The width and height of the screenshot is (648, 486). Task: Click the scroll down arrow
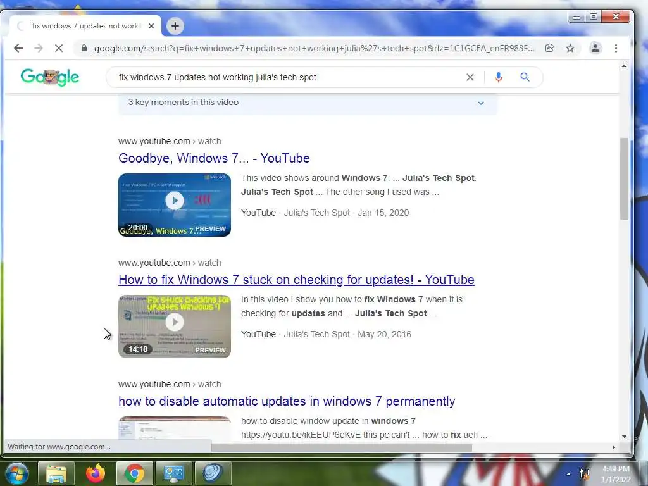(624, 437)
